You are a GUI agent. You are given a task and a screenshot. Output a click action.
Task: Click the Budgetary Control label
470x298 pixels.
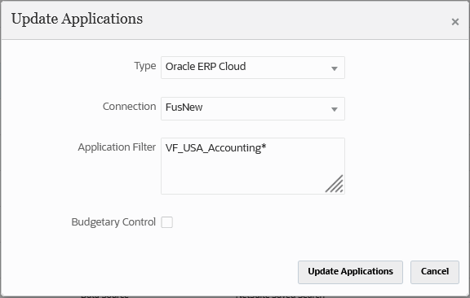click(113, 222)
